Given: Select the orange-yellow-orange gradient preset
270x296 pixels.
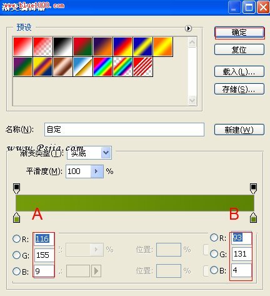Looking at the screenshot, I should 163,46.
